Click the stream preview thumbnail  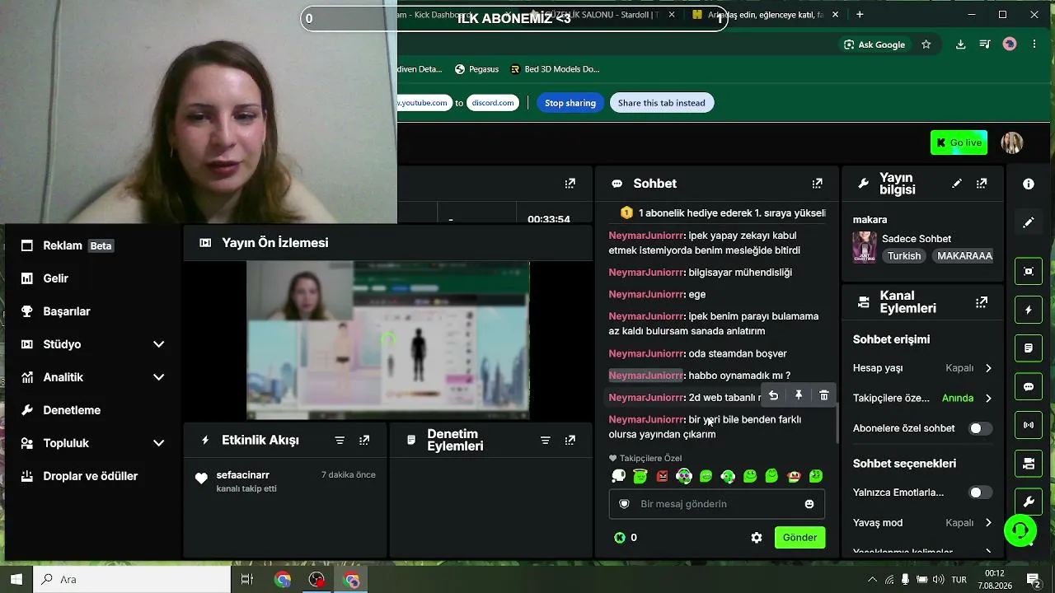[387, 340]
